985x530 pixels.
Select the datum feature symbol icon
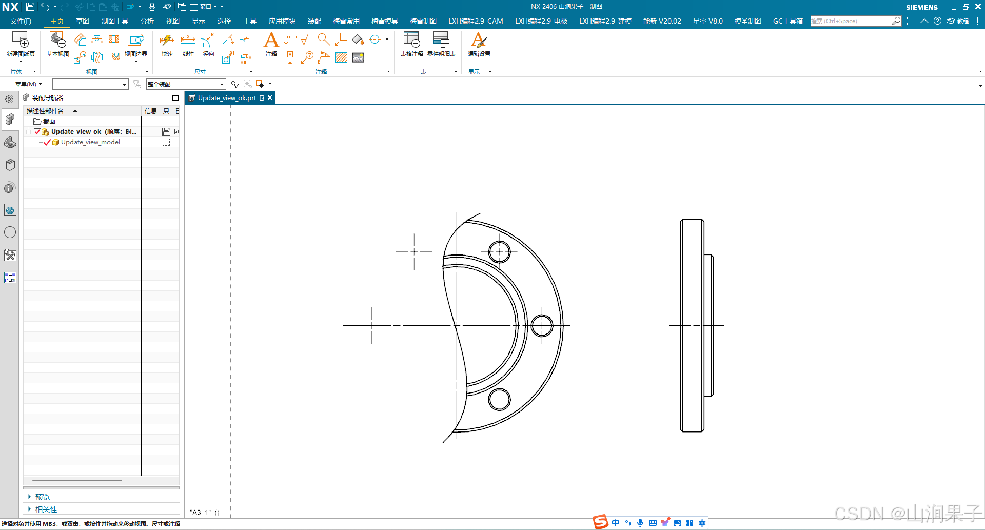(x=290, y=57)
